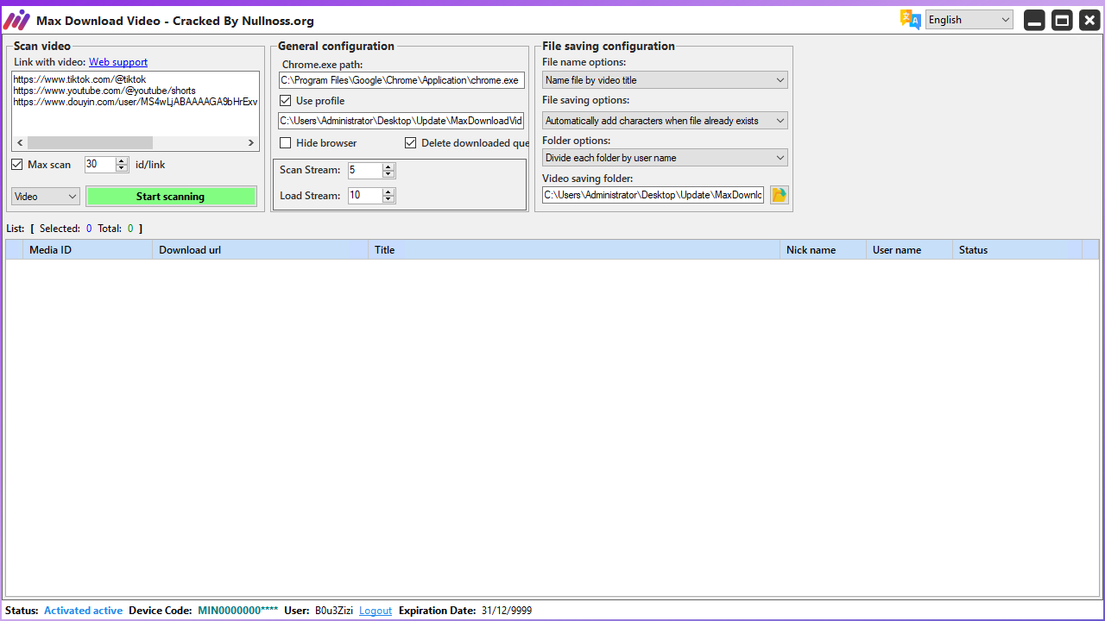1105x621 pixels.
Task: Open the Web support link
Action: (x=118, y=62)
